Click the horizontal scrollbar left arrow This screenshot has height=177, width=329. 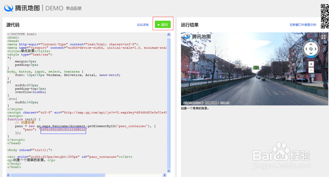click(x=8, y=175)
